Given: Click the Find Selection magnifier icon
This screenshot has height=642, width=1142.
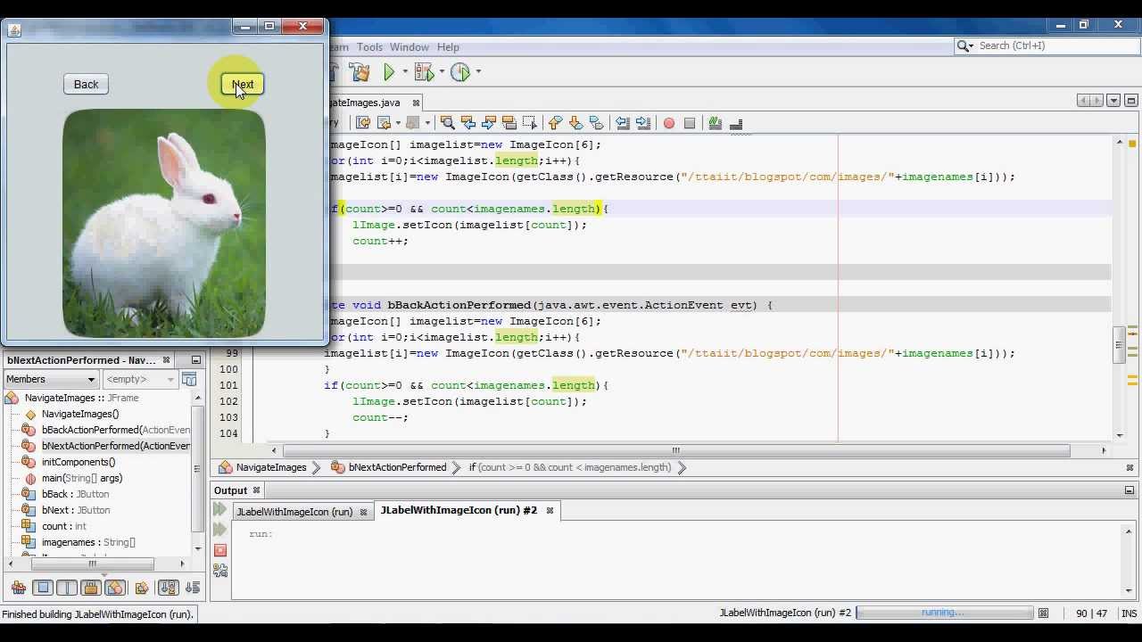Looking at the screenshot, I should tap(448, 123).
